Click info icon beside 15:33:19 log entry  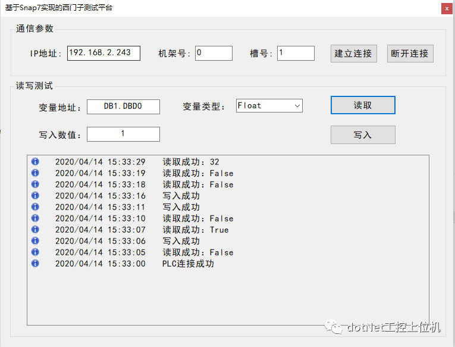tap(35, 173)
